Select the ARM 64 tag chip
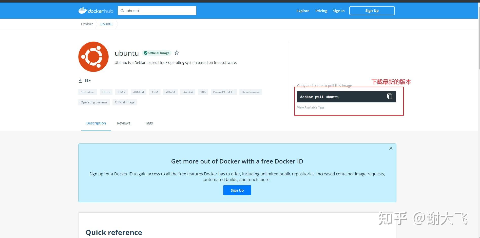This screenshot has height=238, width=480. point(139,92)
